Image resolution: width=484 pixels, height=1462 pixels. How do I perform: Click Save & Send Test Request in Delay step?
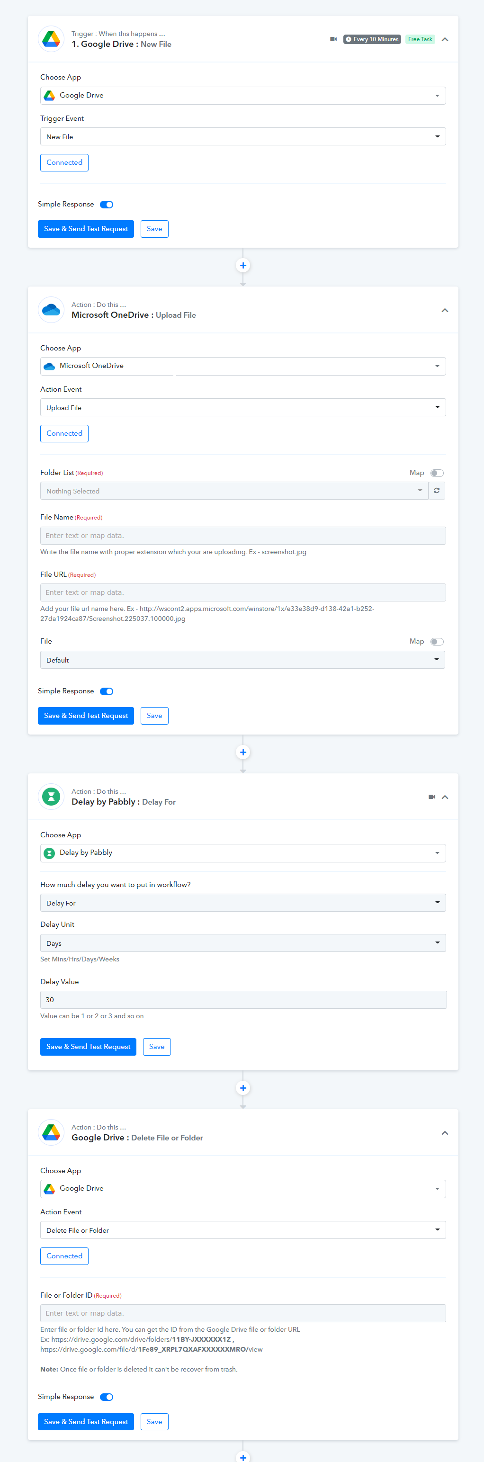[x=88, y=1047]
